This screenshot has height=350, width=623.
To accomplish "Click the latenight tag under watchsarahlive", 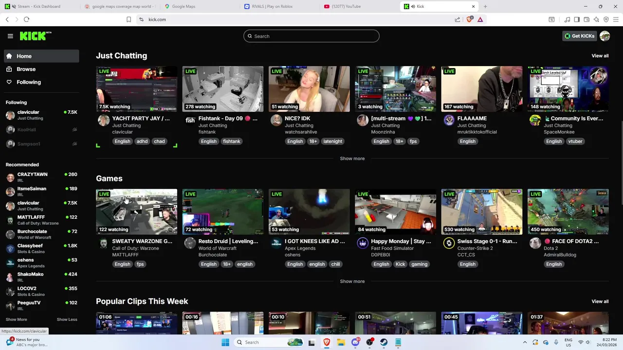I will (x=333, y=141).
